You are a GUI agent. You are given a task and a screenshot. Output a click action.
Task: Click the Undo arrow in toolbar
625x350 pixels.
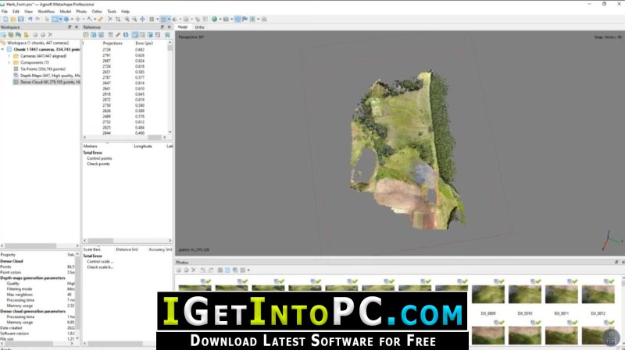30,19
